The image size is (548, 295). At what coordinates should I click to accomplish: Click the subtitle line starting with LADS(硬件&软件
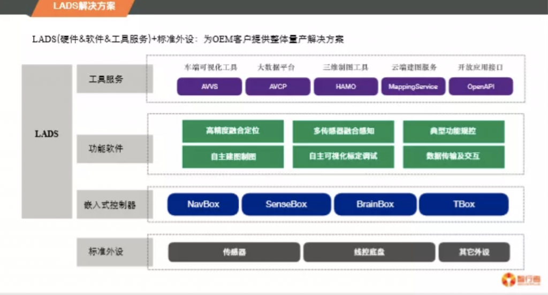188,39
